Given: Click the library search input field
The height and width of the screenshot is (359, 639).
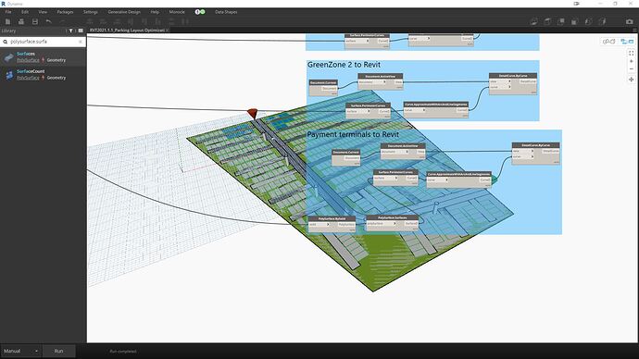Looking at the screenshot, I should pyautogui.click(x=43, y=42).
